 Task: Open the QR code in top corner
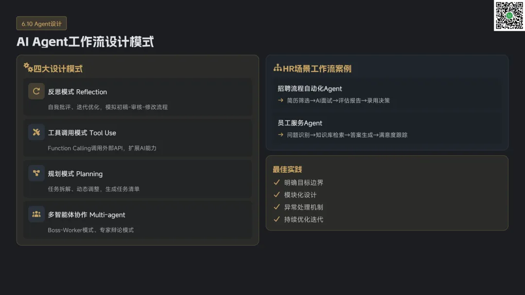[509, 16]
